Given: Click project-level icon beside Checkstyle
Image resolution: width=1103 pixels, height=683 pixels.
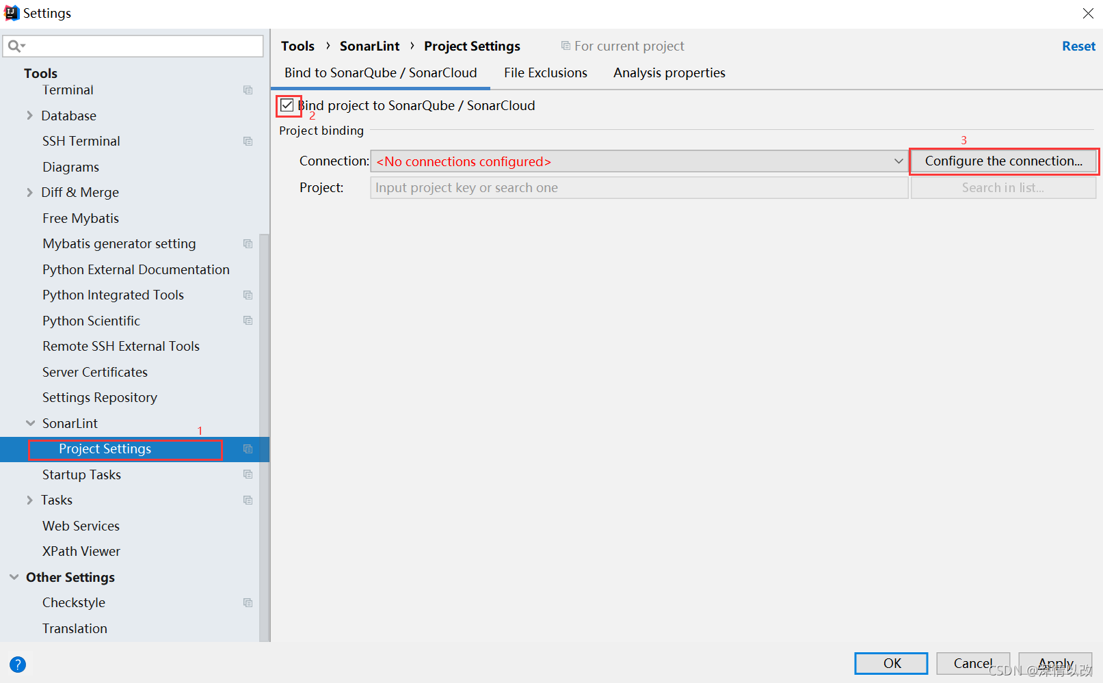Looking at the screenshot, I should point(248,603).
